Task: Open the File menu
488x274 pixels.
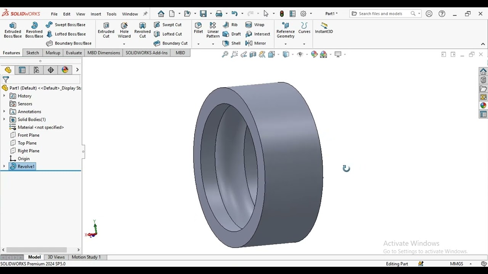Action: [x=54, y=14]
